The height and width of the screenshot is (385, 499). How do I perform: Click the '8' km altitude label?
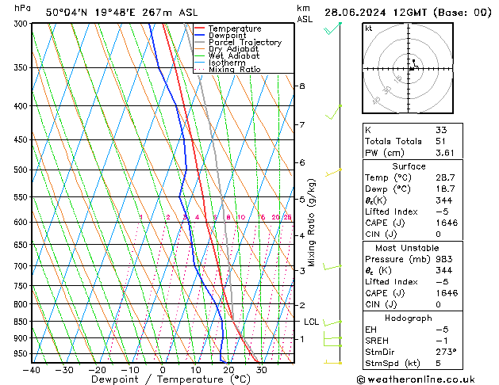coord(302,86)
